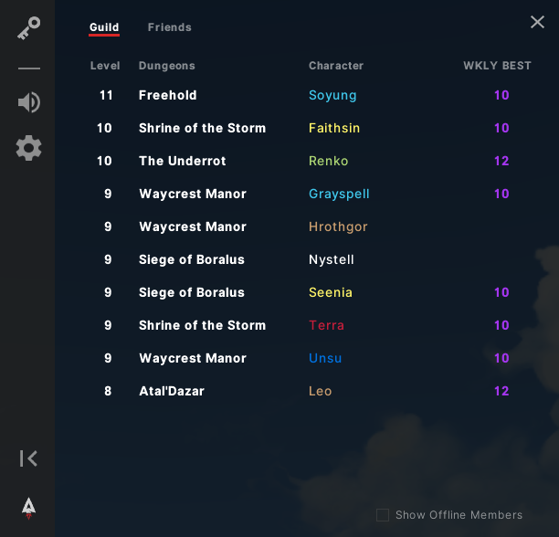Screen dimensions: 559x537
Task: Mute sound with the speaker icon
Action: pyautogui.click(x=28, y=101)
